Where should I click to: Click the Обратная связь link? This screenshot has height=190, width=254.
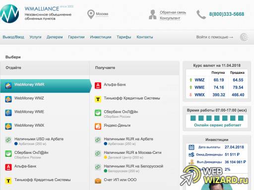[x=173, y=12]
